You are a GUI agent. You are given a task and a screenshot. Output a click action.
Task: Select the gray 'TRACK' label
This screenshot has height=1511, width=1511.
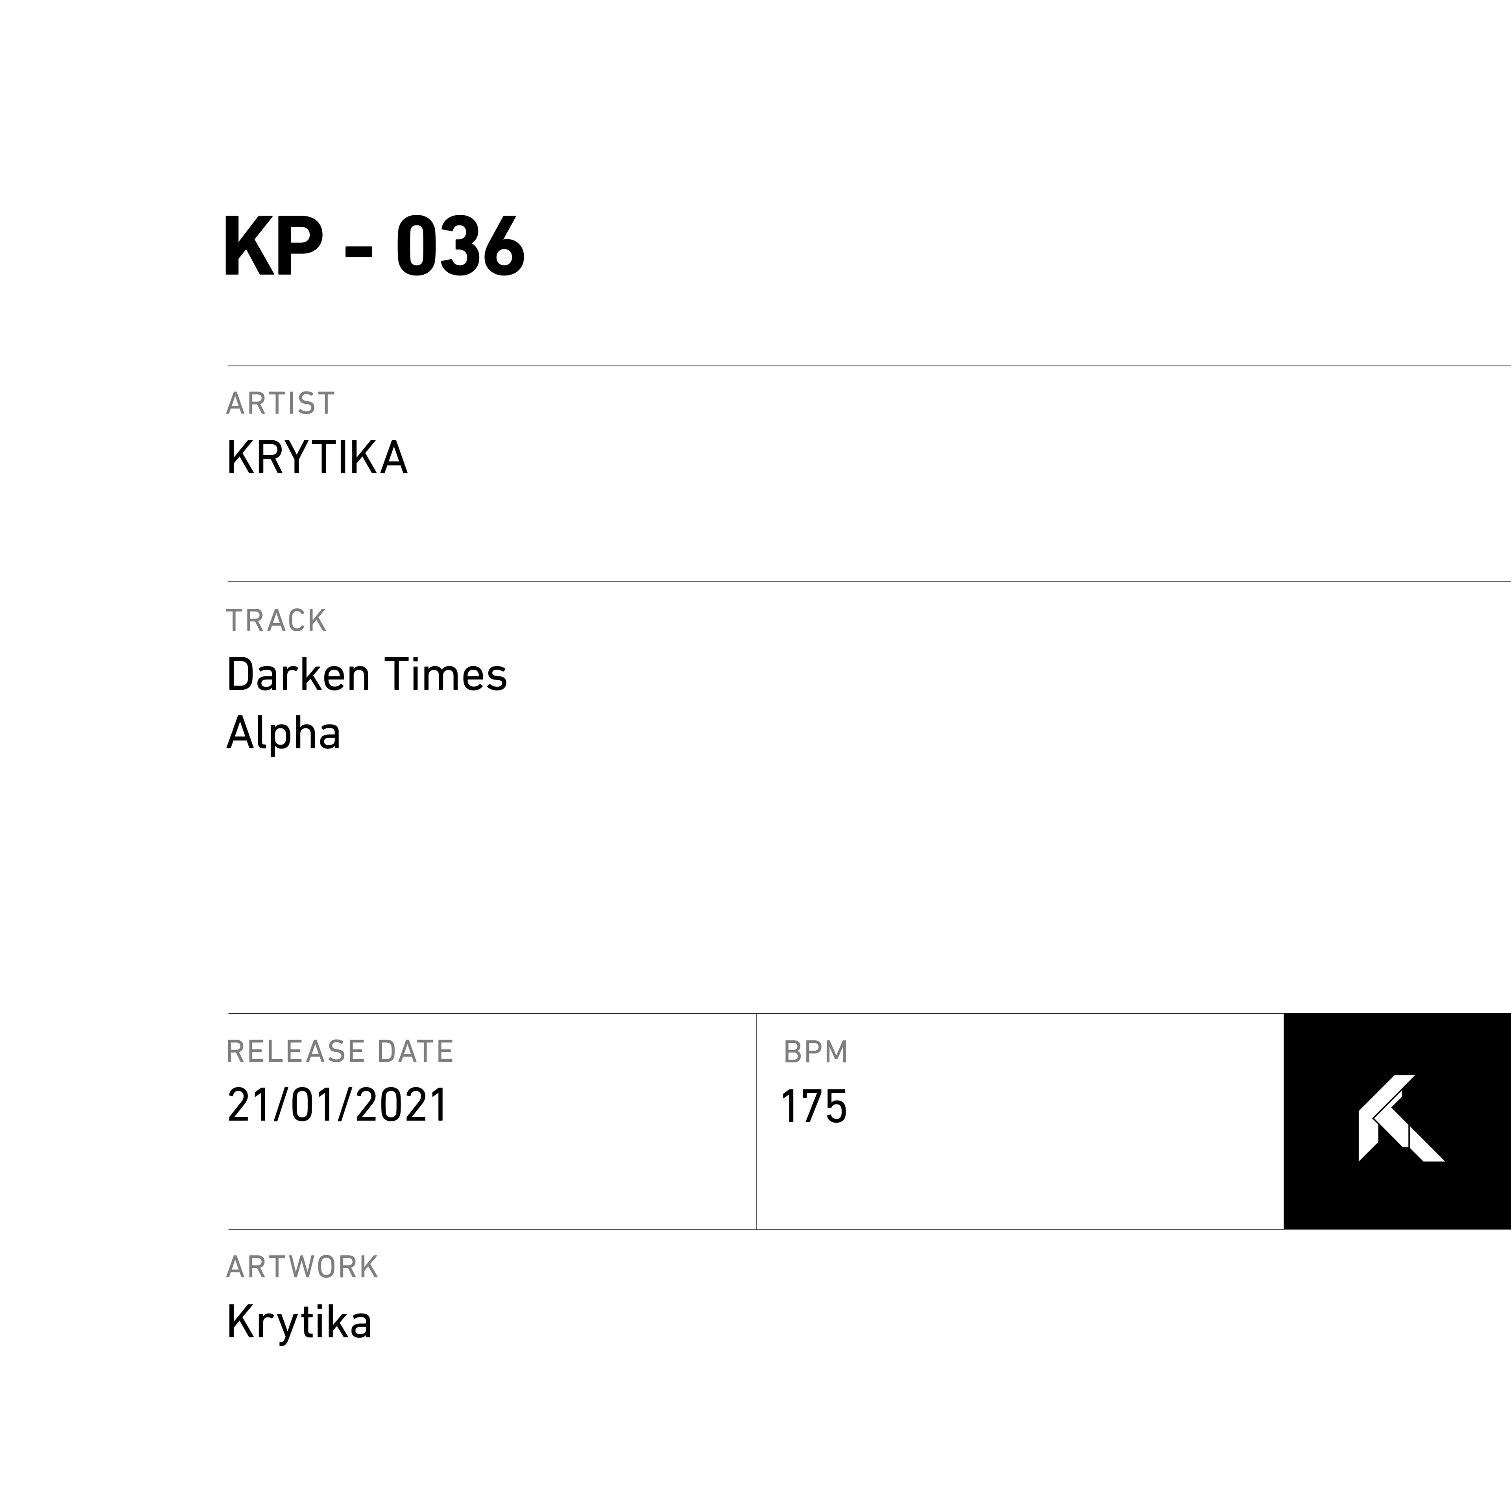(276, 621)
